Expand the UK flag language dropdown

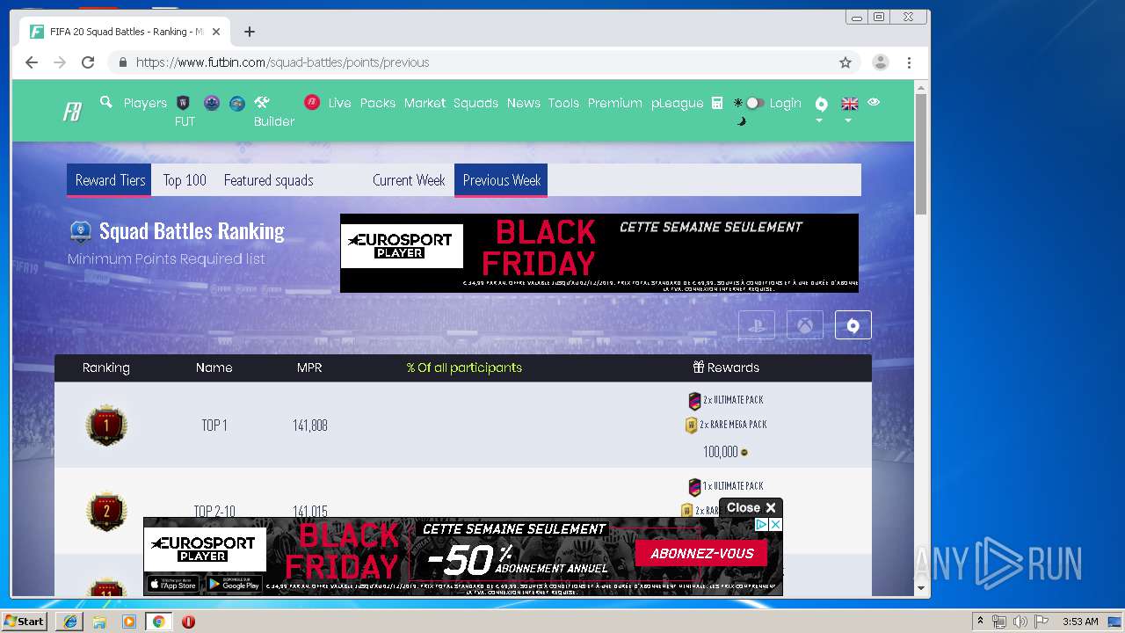(x=849, y=108)
